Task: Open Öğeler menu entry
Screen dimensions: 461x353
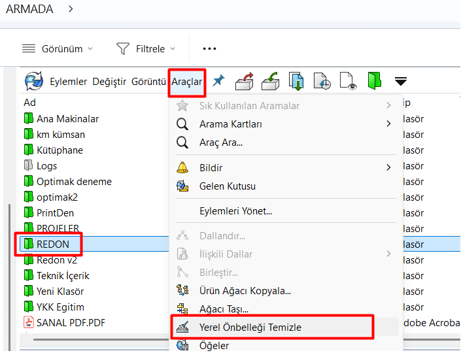Action: click(x=214, y=346)
